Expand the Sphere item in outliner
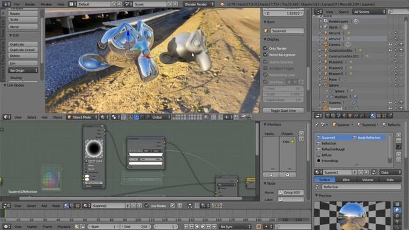 [x=320, y=85]
